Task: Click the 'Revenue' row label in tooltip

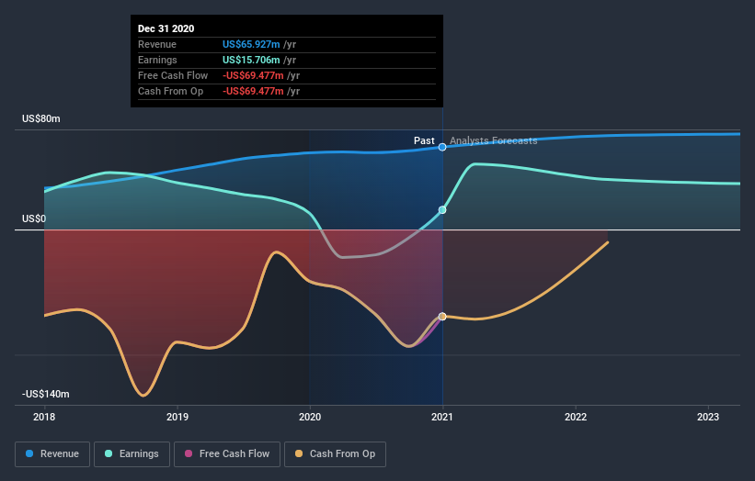Action: click(x=157, y=44)
